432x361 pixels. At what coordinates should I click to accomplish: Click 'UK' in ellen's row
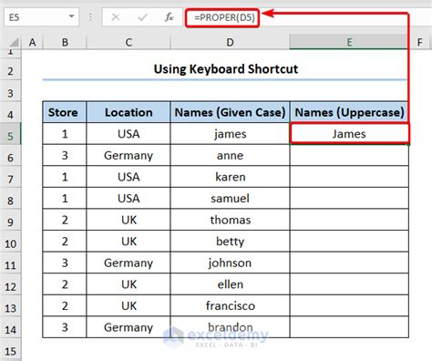point(129,284)
